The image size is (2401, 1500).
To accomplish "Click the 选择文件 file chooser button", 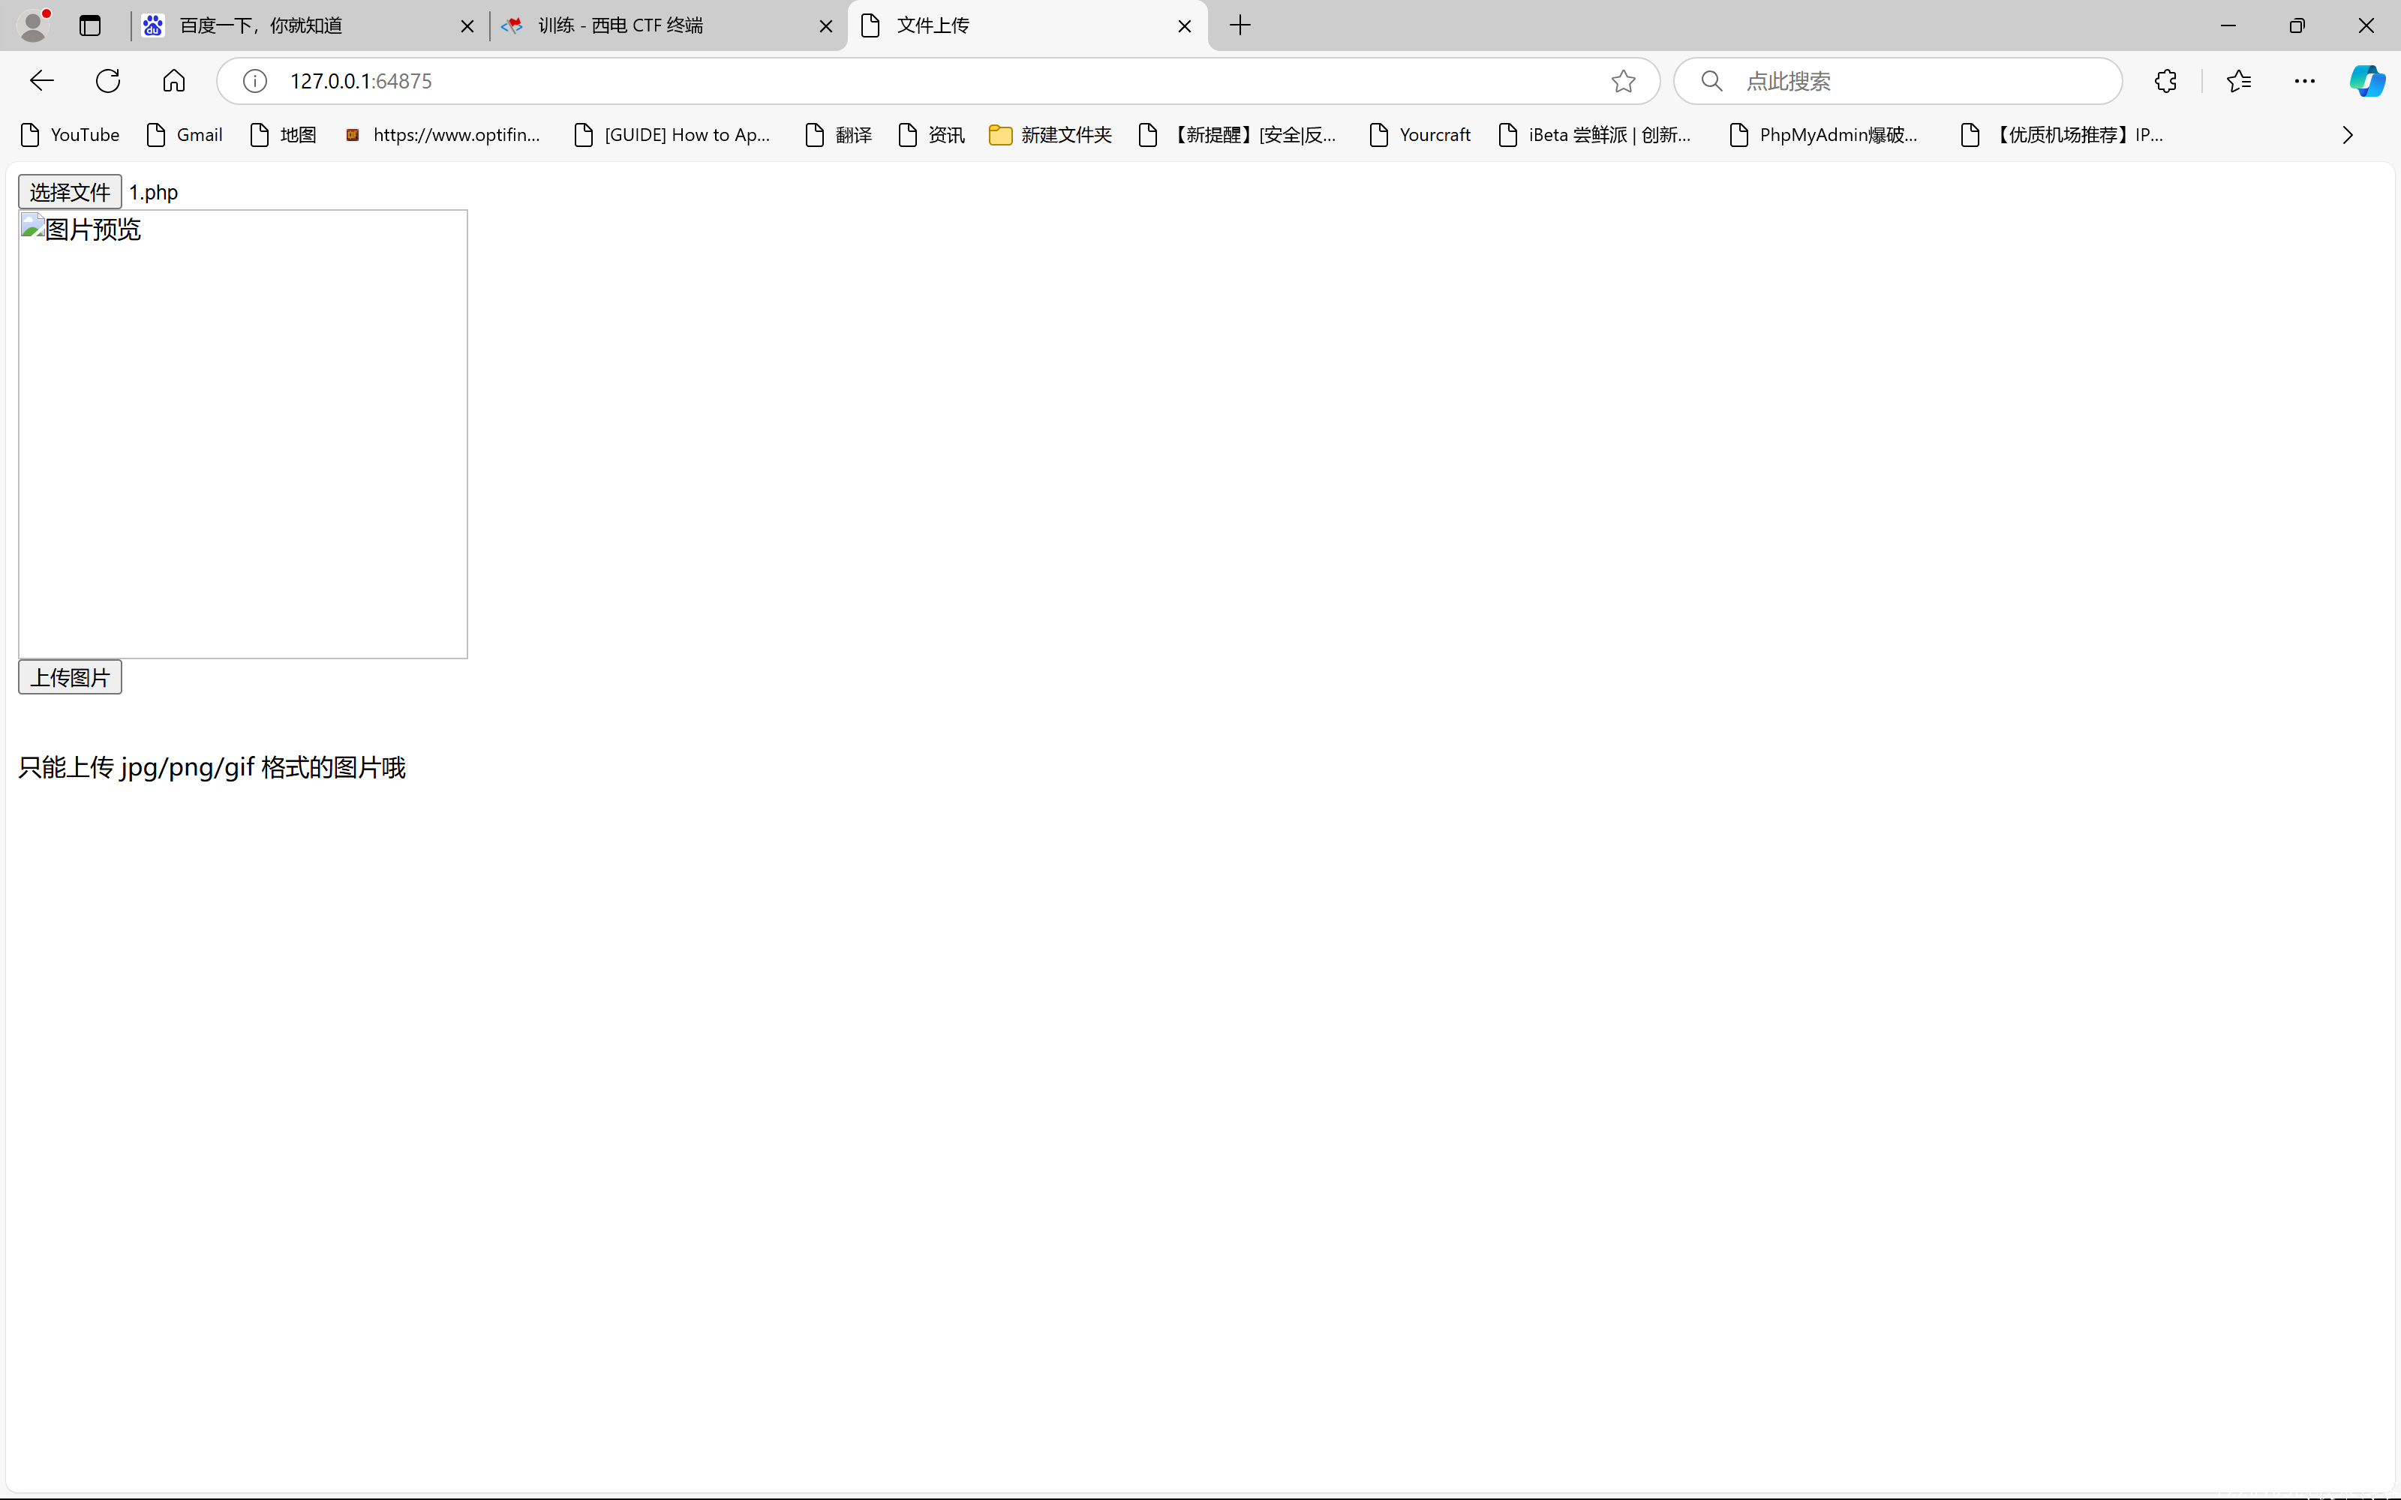I will pos(70,191).
